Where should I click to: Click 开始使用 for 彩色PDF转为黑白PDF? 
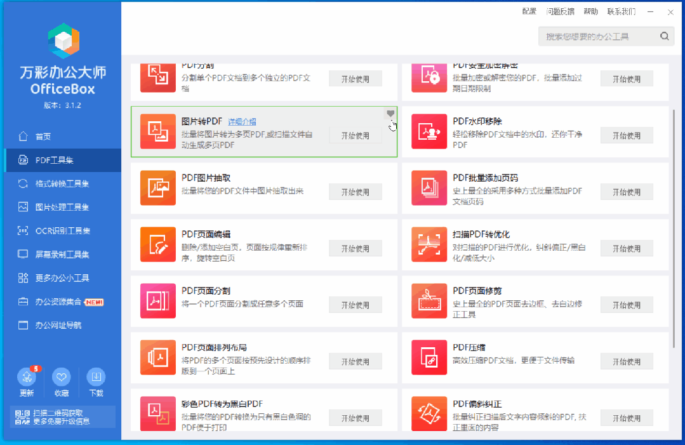[355, 418]
